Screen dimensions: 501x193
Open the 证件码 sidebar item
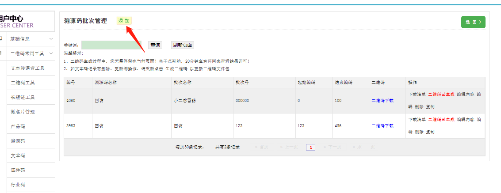click(18, 170)
